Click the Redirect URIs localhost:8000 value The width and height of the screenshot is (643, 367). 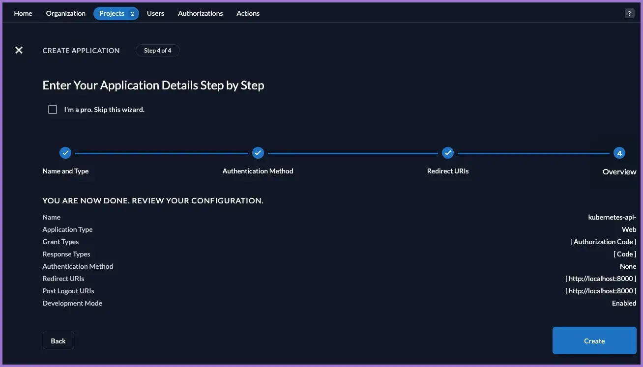point(601,279)
